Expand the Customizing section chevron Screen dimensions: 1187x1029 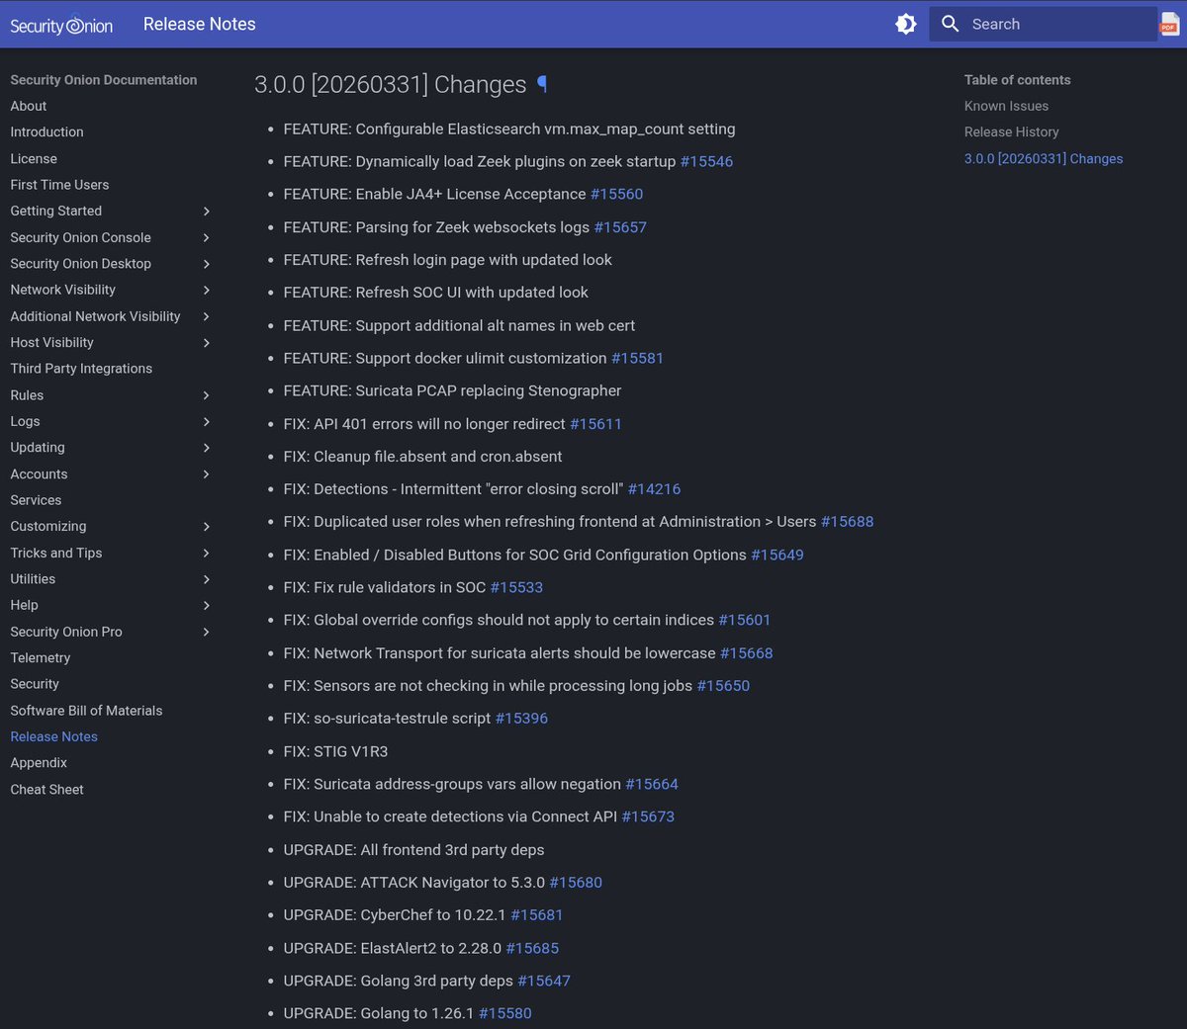206,527
